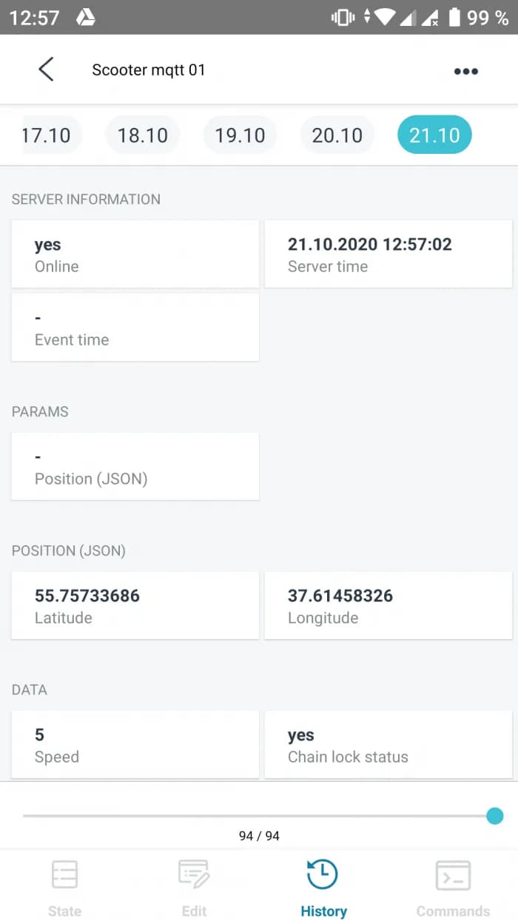This screenshot has height=920, width=518.
Task: Tap the Chain lock status card
Action: (x=388, y=745)
